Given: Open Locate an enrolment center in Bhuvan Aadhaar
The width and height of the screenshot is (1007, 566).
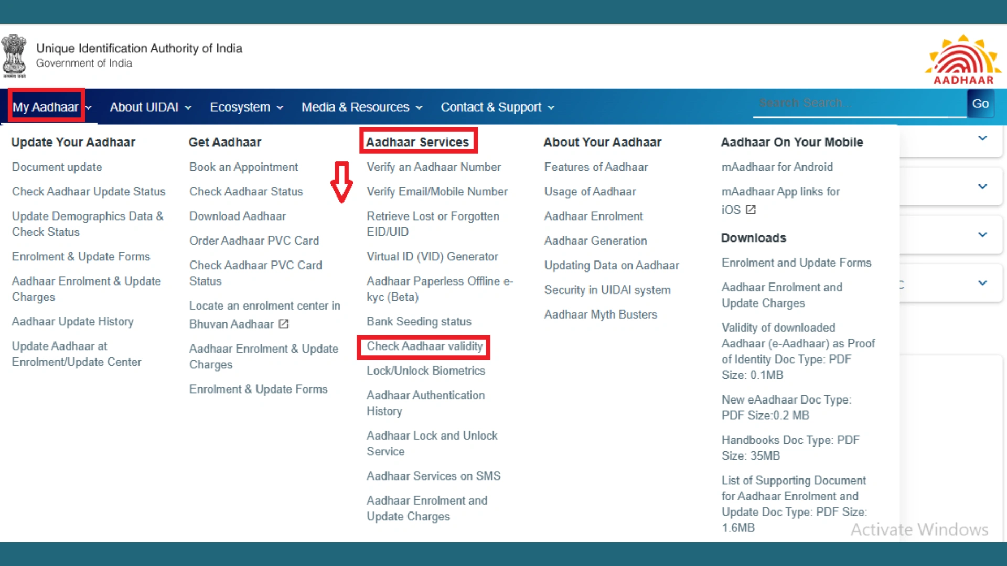Looking at the screenshot, I should (x=265, y=314).
